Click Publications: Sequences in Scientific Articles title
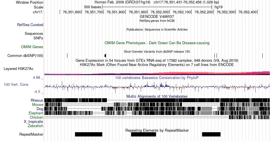 [x=157, y=29]
